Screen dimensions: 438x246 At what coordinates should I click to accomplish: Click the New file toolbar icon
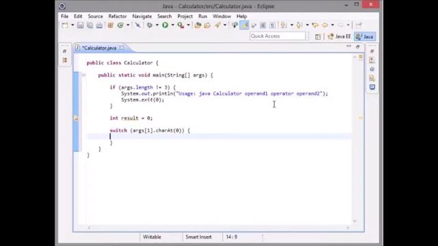(65, 25)
